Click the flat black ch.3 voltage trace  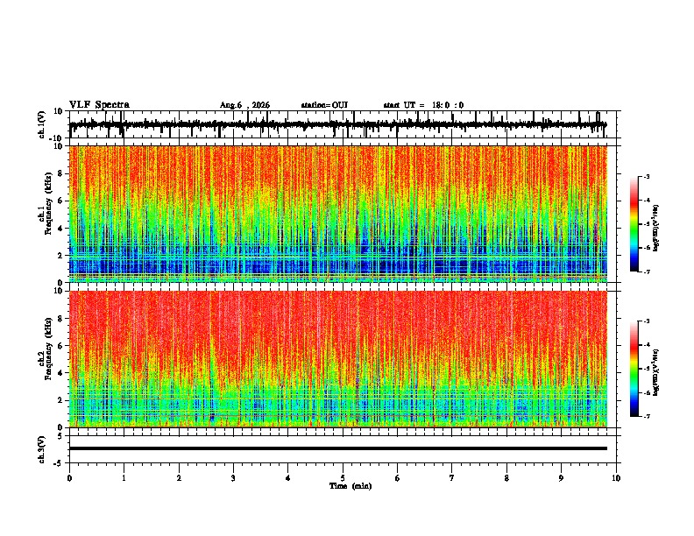coord(338,448)
